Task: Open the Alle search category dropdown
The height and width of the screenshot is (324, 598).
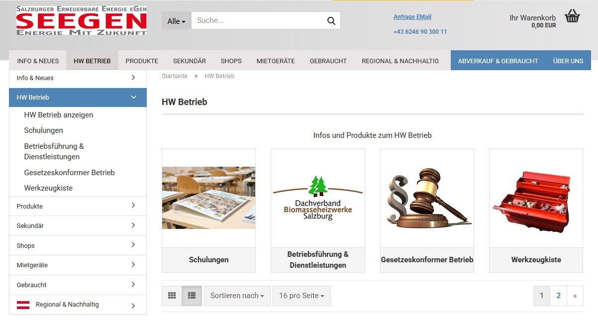Action: tap(176, 21)
